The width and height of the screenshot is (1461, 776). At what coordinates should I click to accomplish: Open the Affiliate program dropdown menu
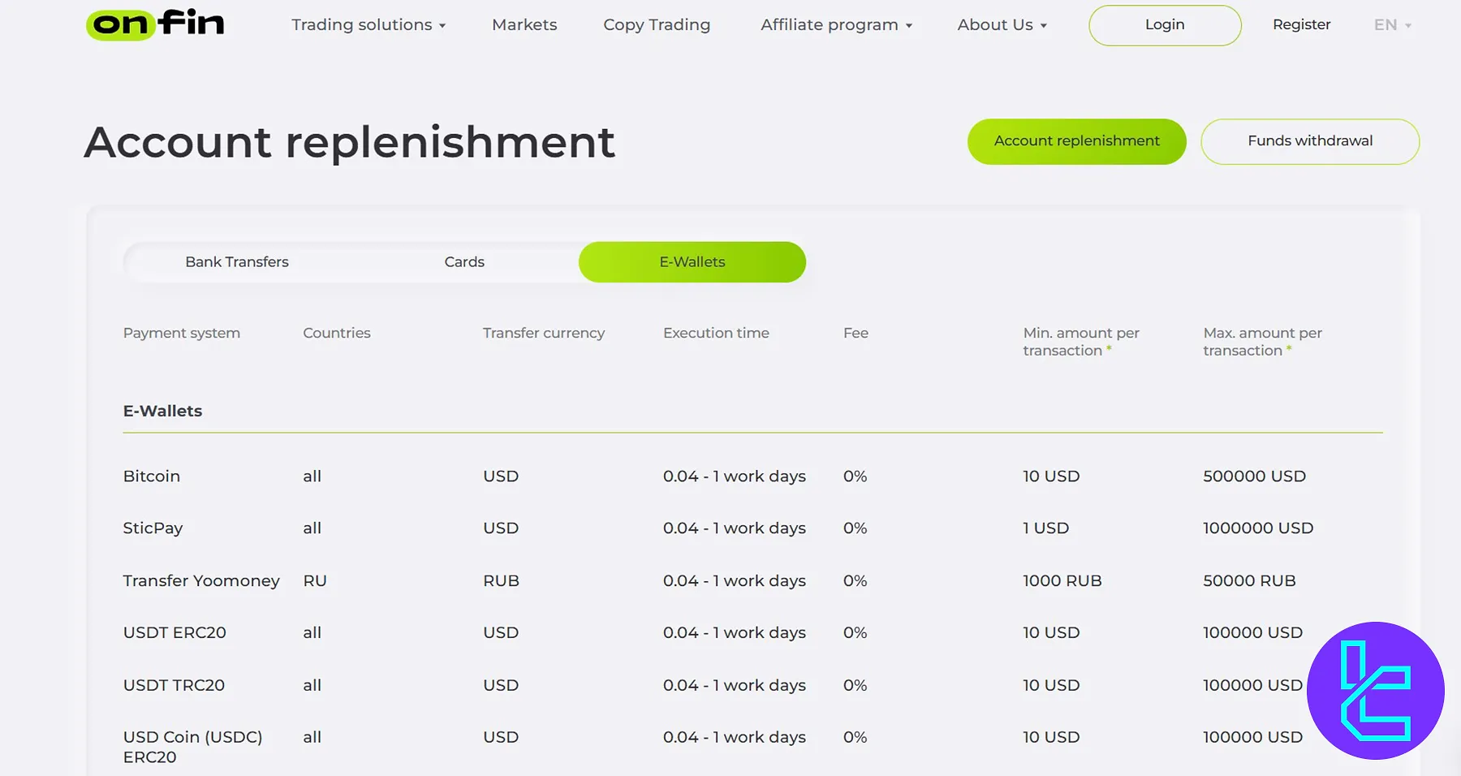(836, 25)
